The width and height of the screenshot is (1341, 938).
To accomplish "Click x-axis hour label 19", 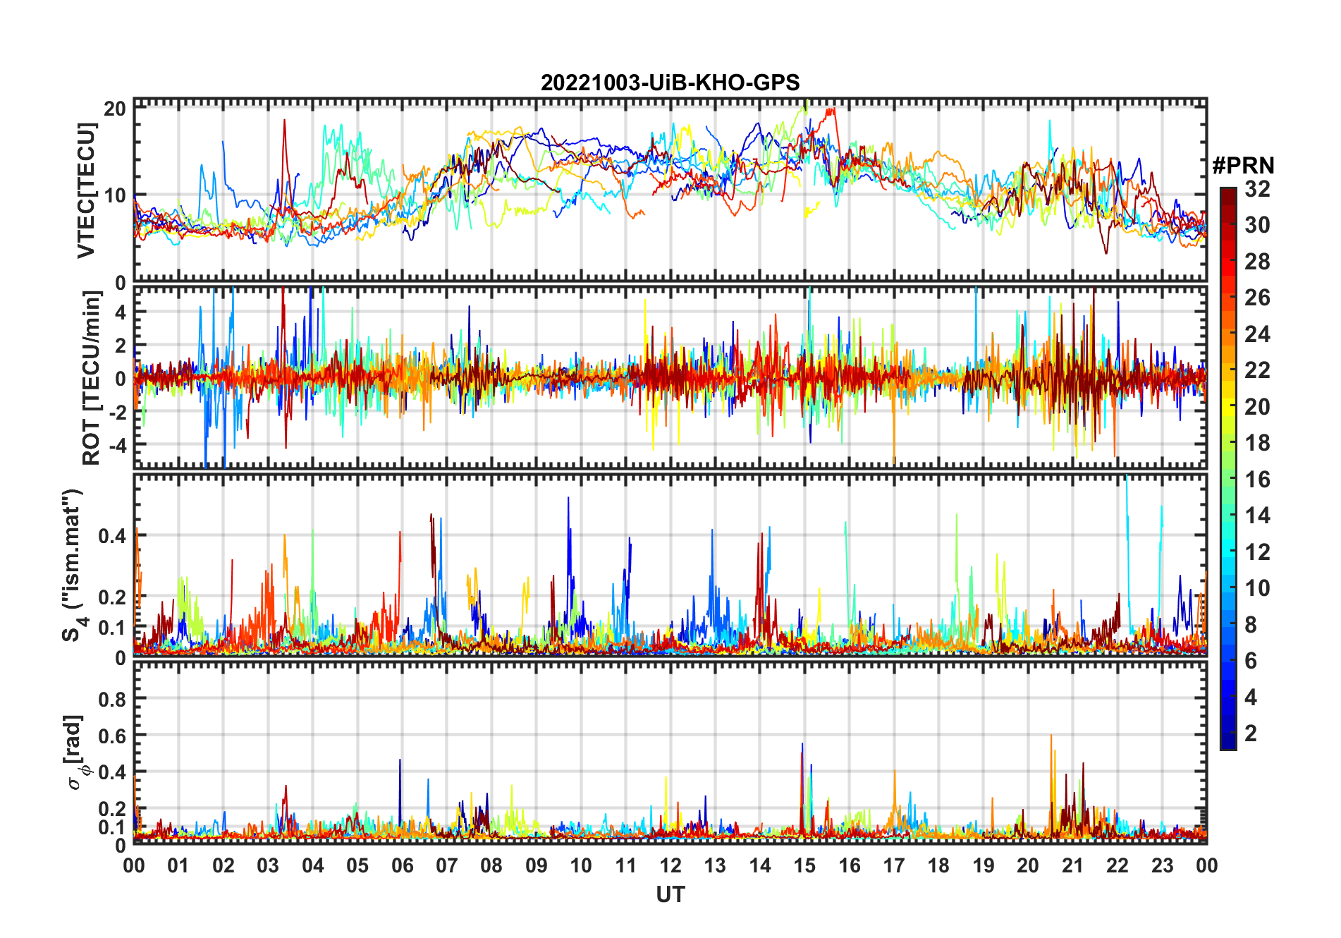I will [x=984, y=865].
